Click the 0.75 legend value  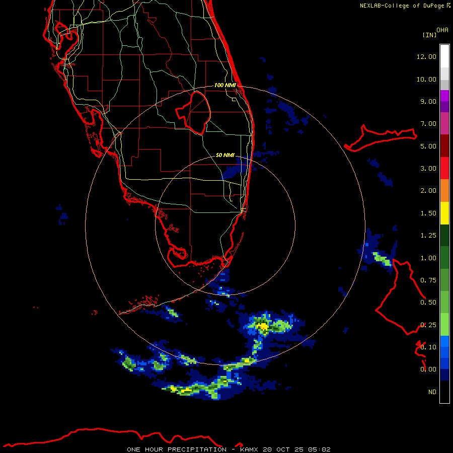tap(428, 280)
